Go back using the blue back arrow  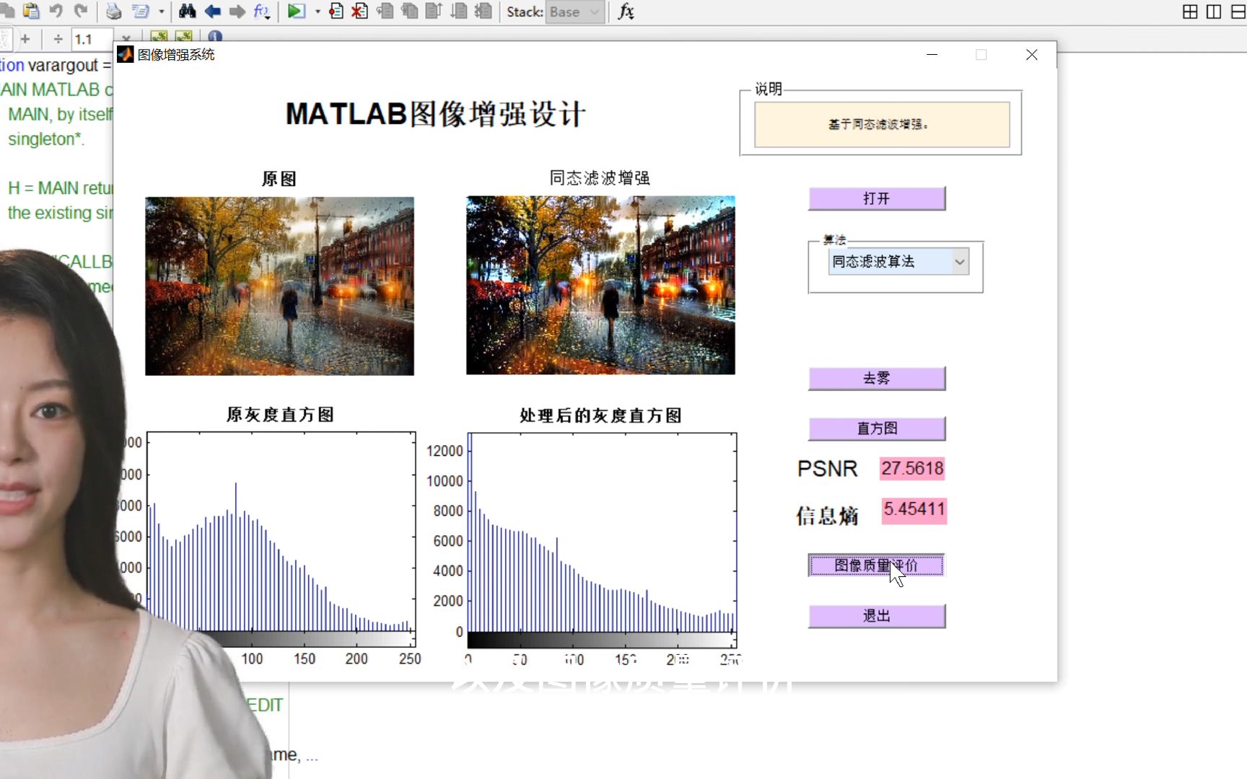211,12
